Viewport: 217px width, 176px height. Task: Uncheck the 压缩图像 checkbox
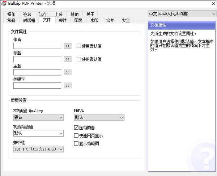[x=76, y=127]
